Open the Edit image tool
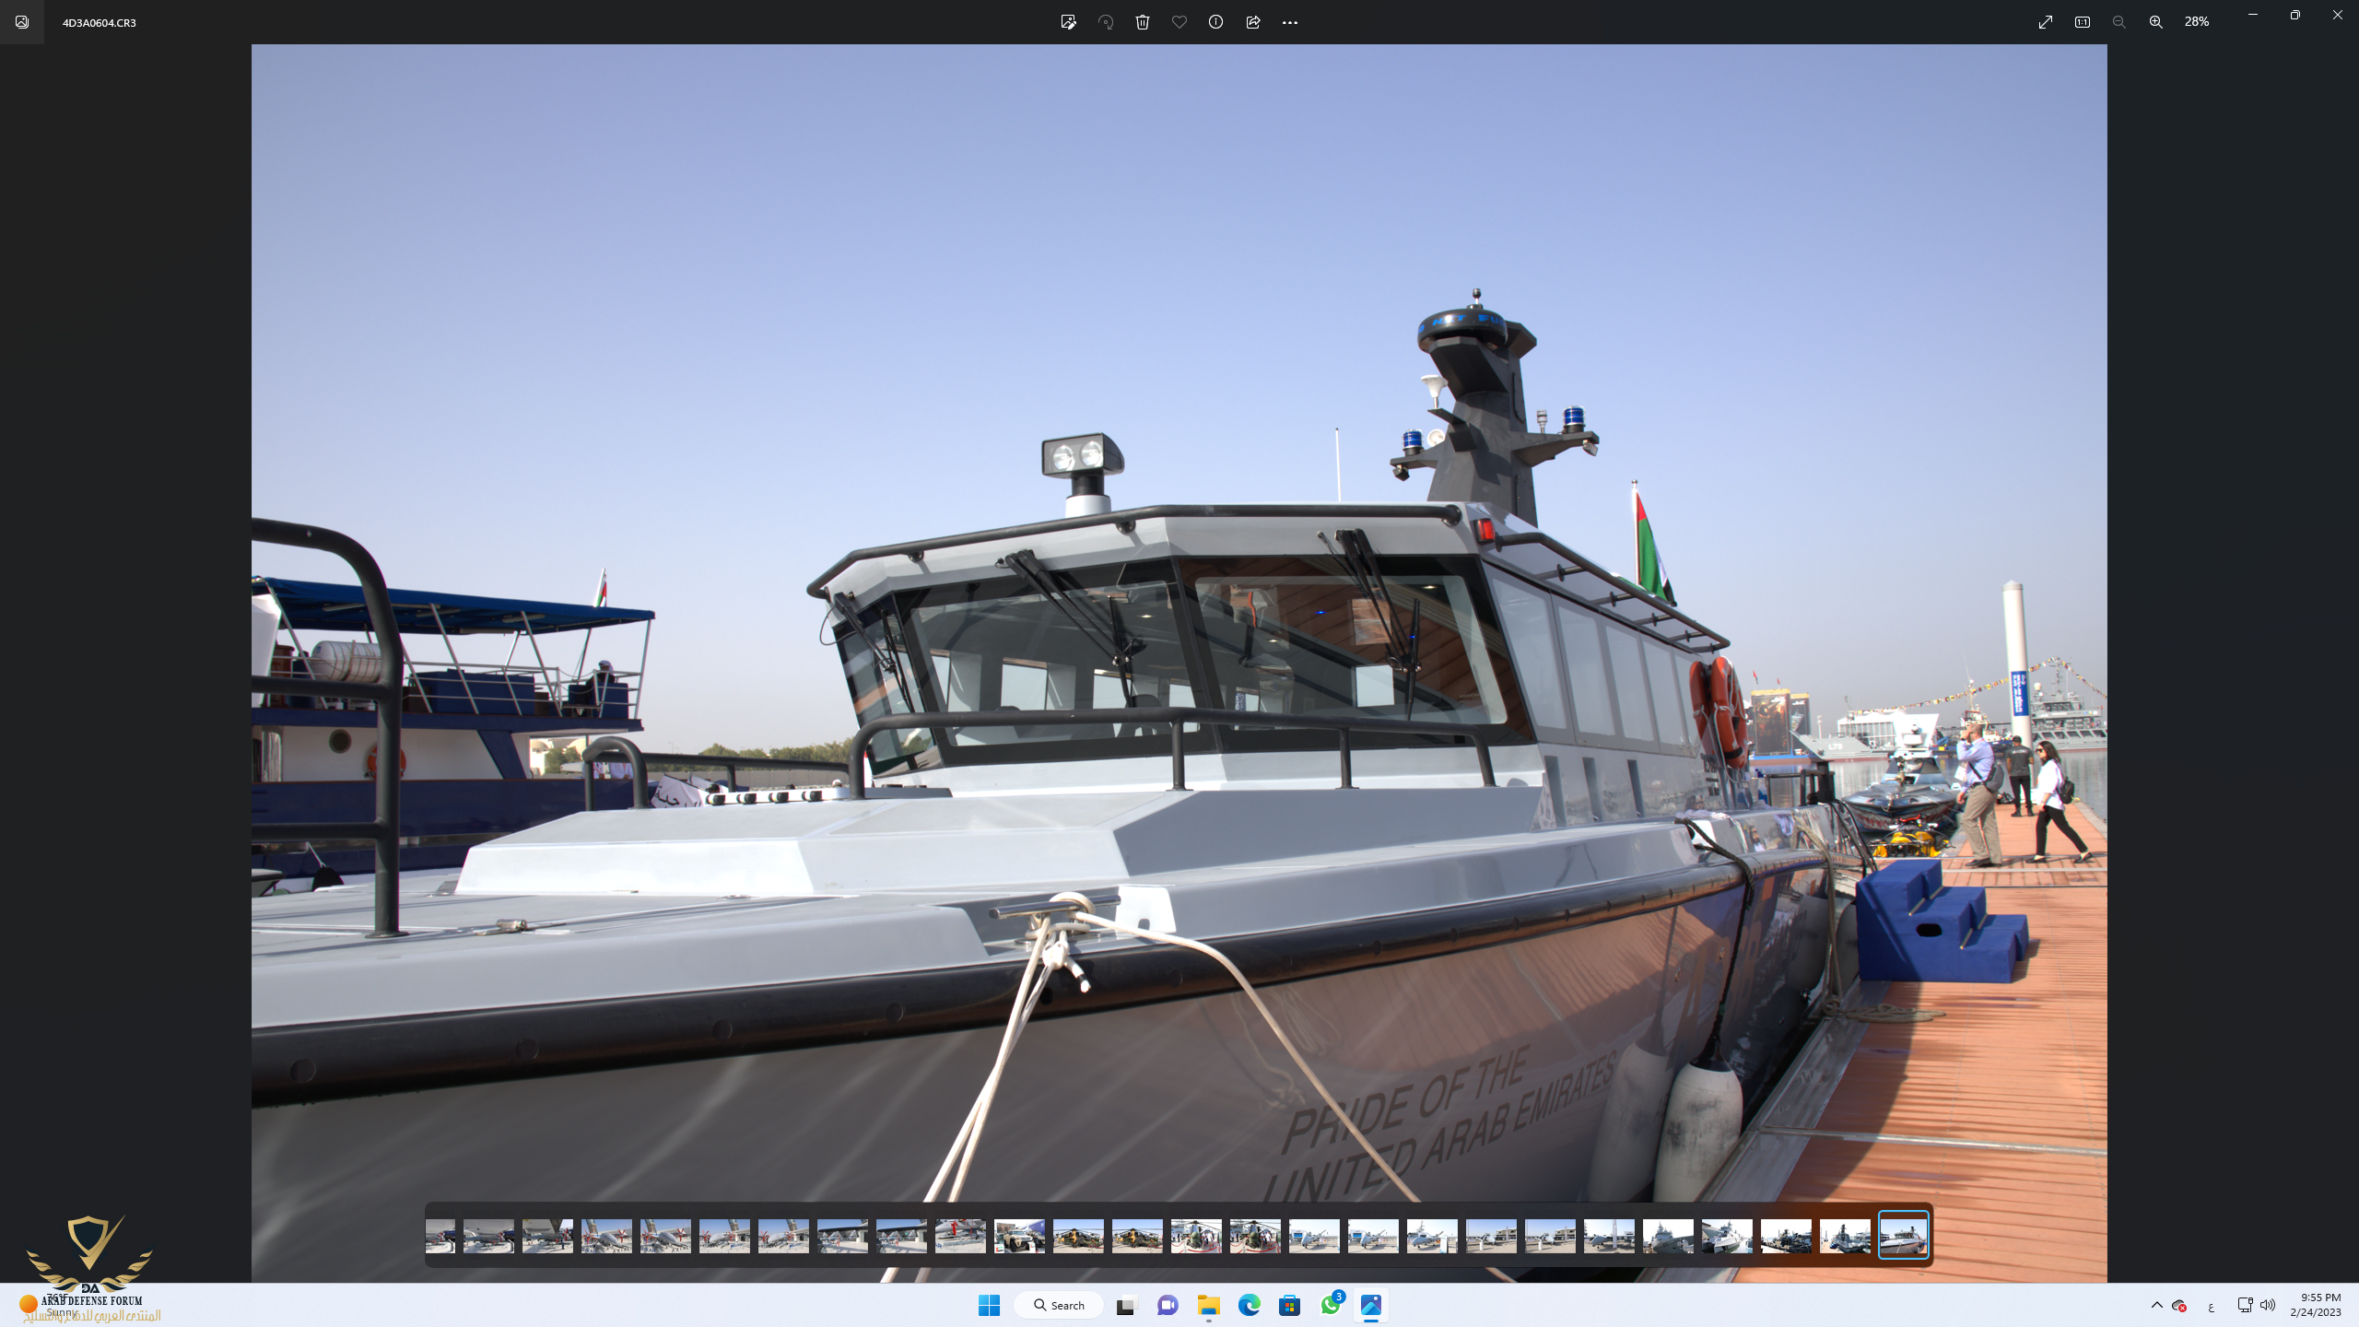Image resolution: width=2359 pixels, height=1327 pixels. 1068,22
